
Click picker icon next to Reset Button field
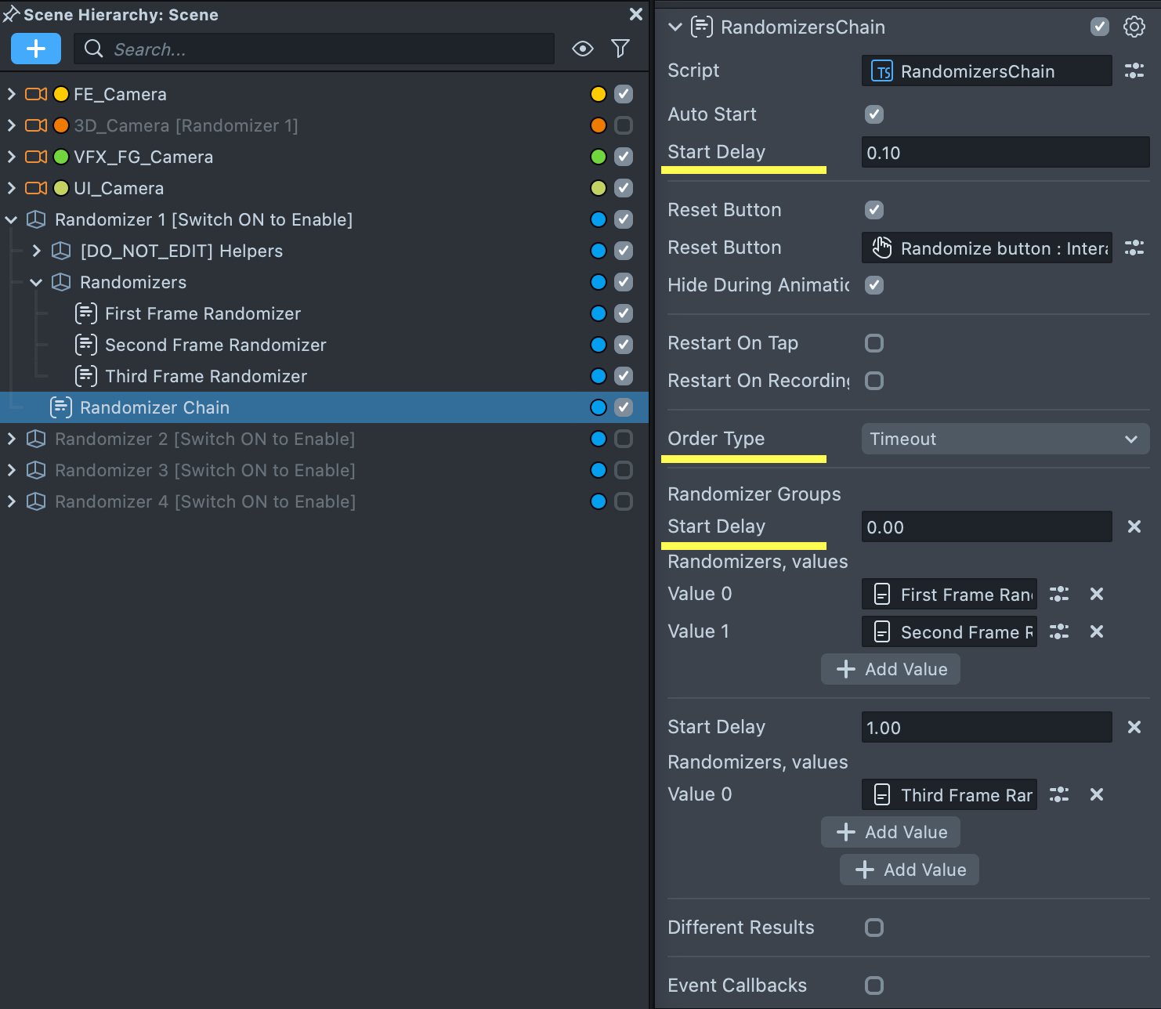point(1134,248)
